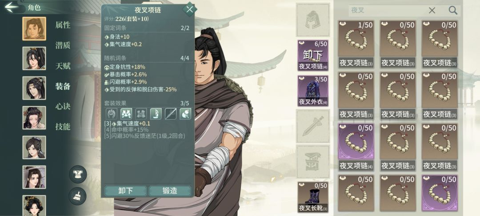This screenshot has height=216, width=480.
Task: Select the first male character portrait
Action: coord(34,28)
